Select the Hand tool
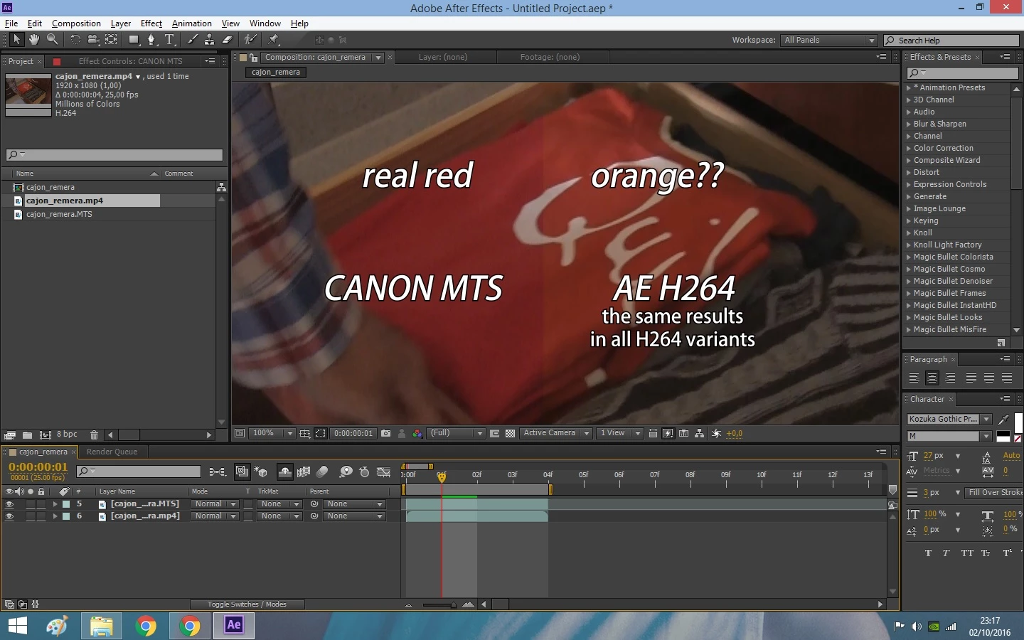This screenshot has width=1024, height=640. 34,40
